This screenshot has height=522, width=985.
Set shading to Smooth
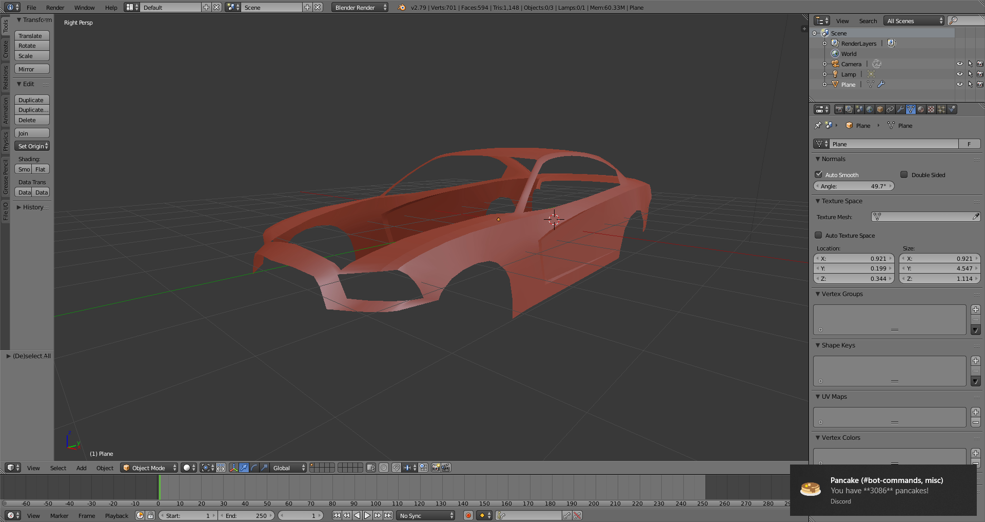tap(24, 169)
